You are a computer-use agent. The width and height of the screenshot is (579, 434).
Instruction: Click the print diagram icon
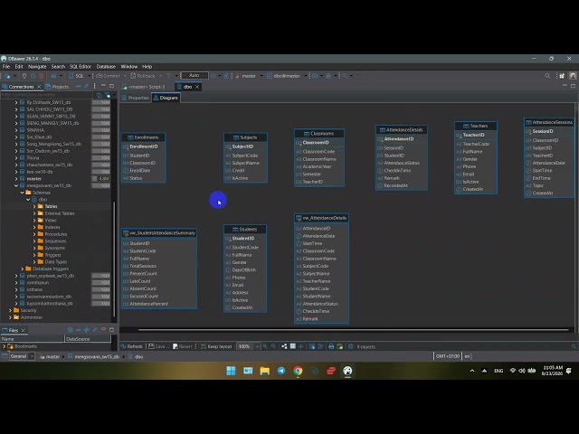pyautogui.click(x=331, y=346)
